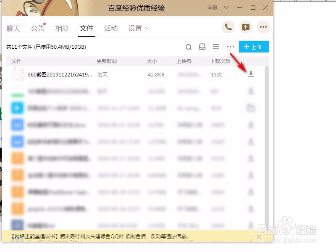Open the 相册 tab
This screenshot has width=336, height=252.
point(62,28)
